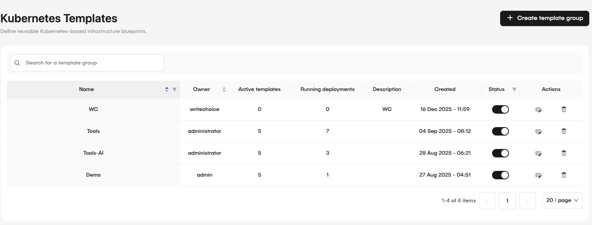The height and width of the screenshot is (225, 592).
Task: Sort the Name column ascending
Action: pos(167,88)
